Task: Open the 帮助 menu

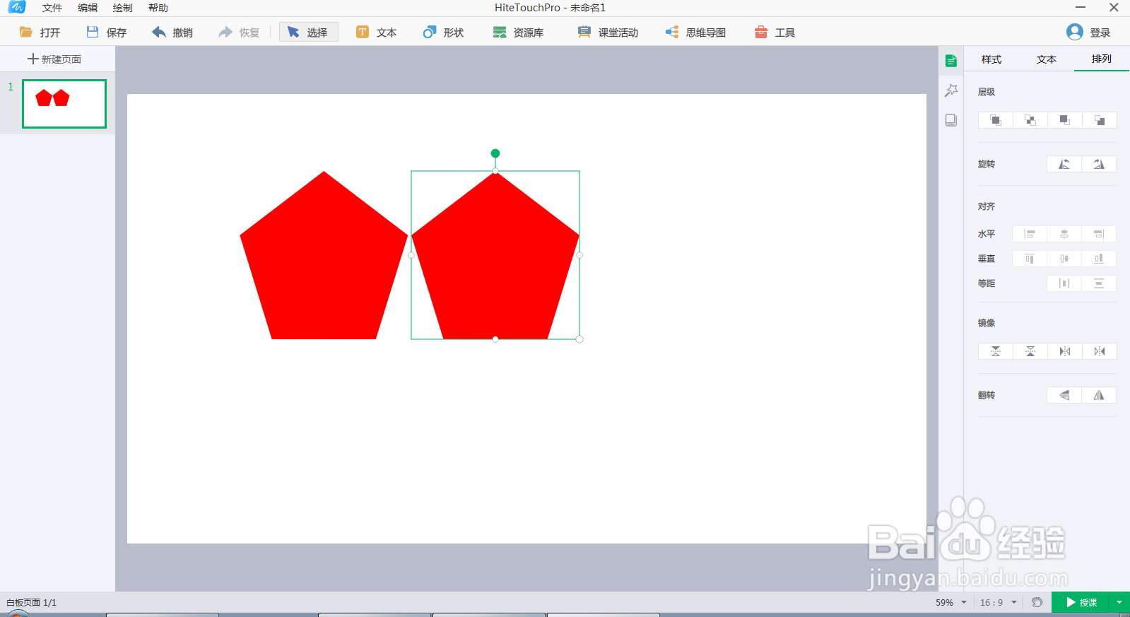Action: click(x=158, y=8)
